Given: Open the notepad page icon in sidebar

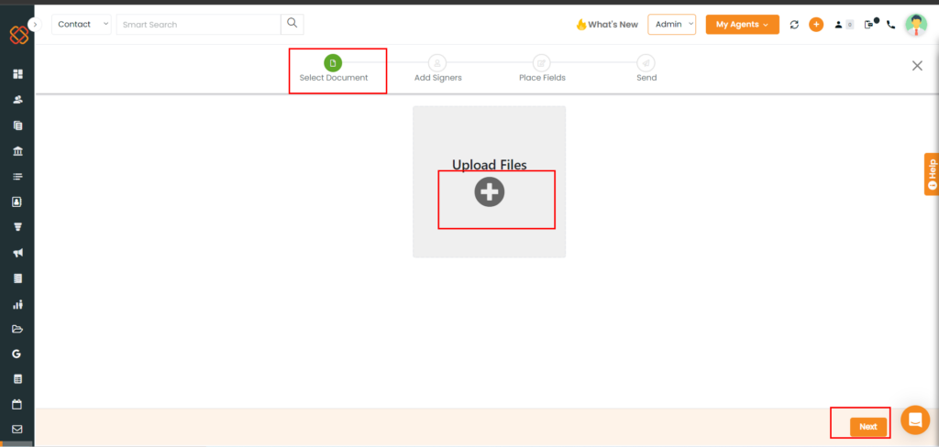Looking at the screenshot, I should (17, 278).
